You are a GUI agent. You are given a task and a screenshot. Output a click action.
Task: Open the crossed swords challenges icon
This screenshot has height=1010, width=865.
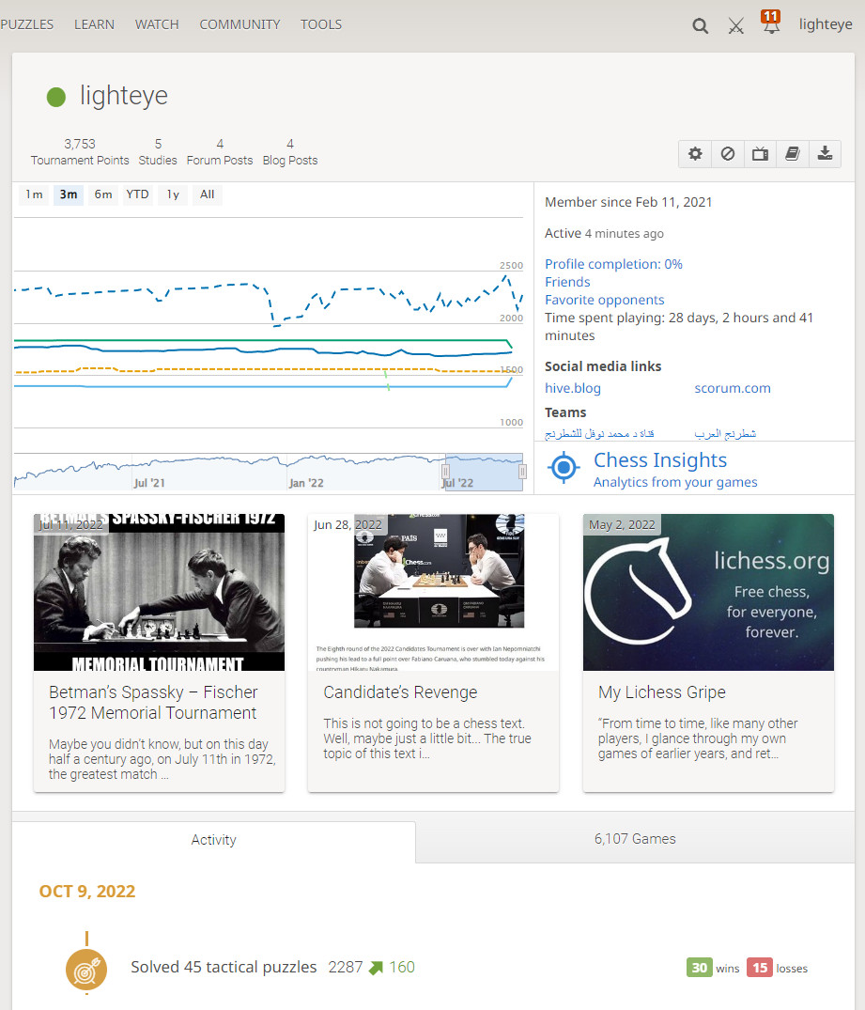[x=735, y=25]
